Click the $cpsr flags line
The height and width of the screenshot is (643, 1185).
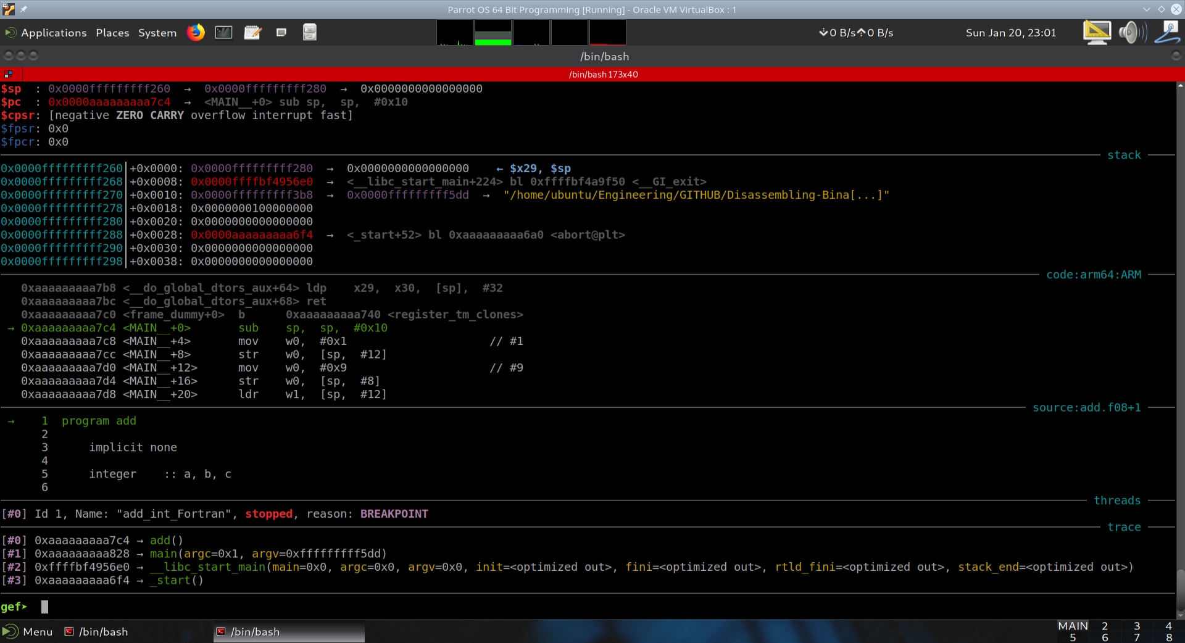[177, 115]
